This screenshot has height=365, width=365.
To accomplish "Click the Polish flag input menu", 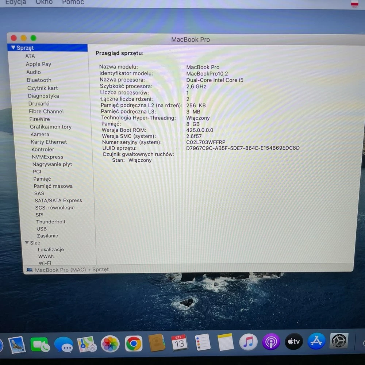I will point(354,3).
